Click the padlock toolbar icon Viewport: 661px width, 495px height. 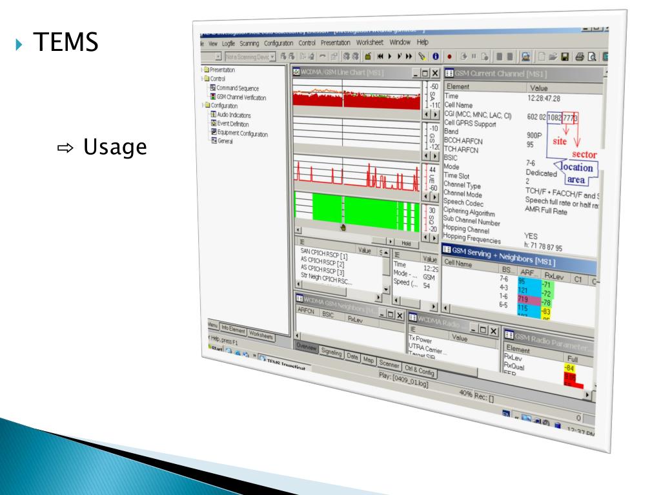tap(368, 56)
